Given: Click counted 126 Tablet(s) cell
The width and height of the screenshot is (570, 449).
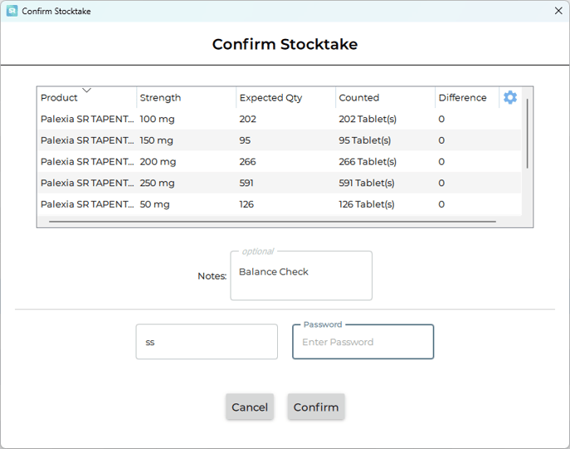Looking at the screenshot, I should click(x=367, y=204).
